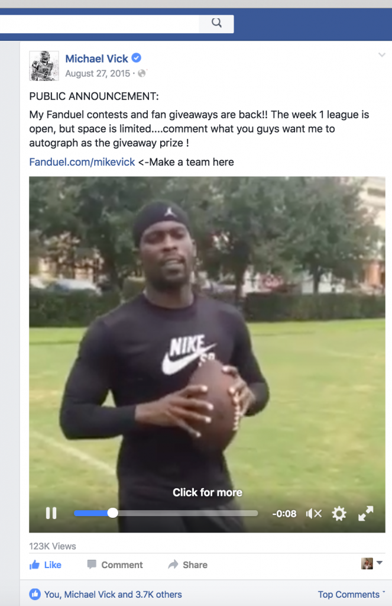The height and width of the screenshot is (606, 392).
Task: Click the search magnifier icon
Action: 216,23
